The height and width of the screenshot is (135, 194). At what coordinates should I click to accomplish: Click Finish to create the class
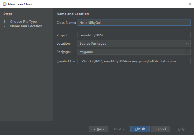(x=140, y=129)
